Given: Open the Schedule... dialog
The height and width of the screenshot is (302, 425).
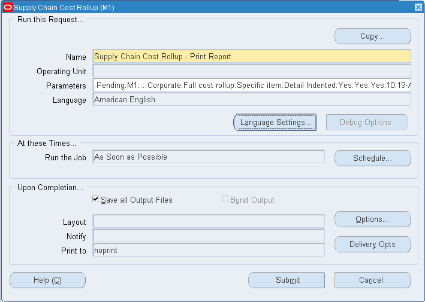Looking at the screenshot, I should [373, 158].
